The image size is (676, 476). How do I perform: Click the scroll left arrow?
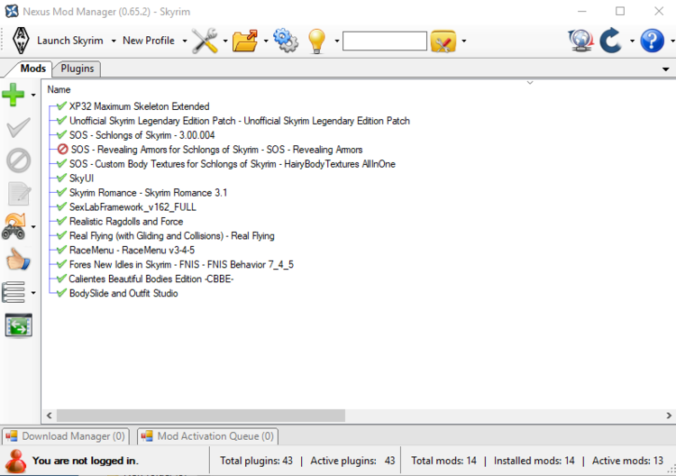(50, 416)
